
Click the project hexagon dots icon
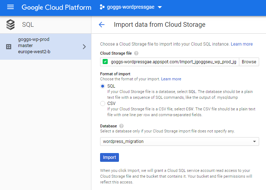(x=102, y=7)
